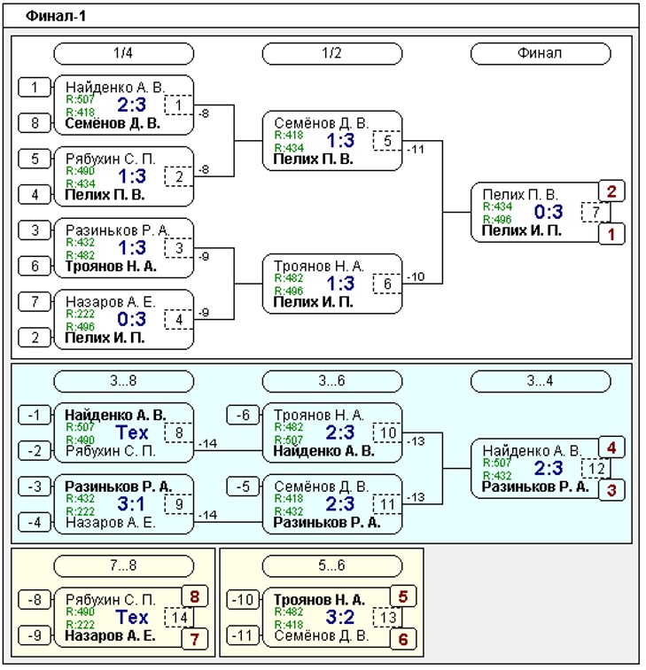Select the 1/2 round header
The height and width of the screenshot is (670, 646).
point(332,53)
